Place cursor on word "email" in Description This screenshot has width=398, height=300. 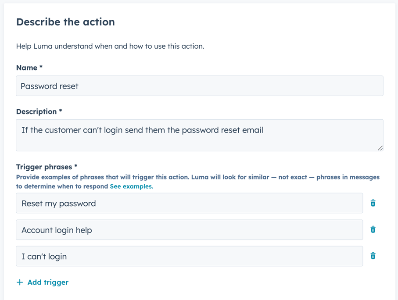[x=253, y=130]
